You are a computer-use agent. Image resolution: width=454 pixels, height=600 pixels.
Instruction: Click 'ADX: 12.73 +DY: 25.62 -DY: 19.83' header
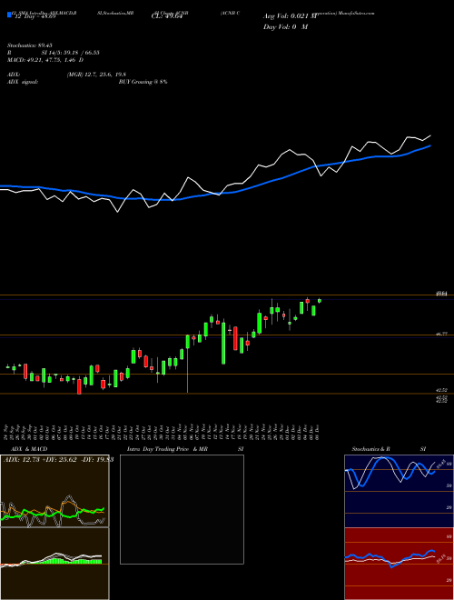(x=58, y=460)
